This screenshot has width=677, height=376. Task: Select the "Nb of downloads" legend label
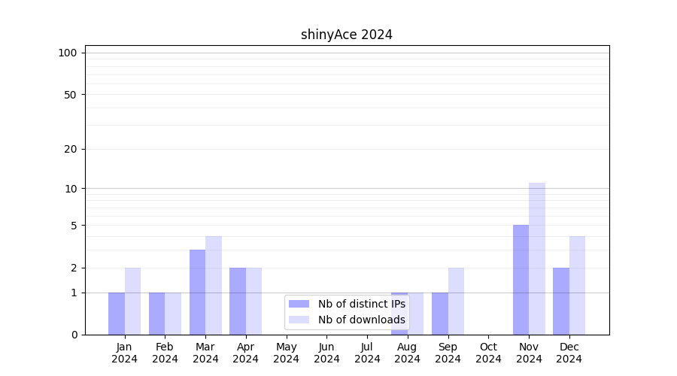361,320
